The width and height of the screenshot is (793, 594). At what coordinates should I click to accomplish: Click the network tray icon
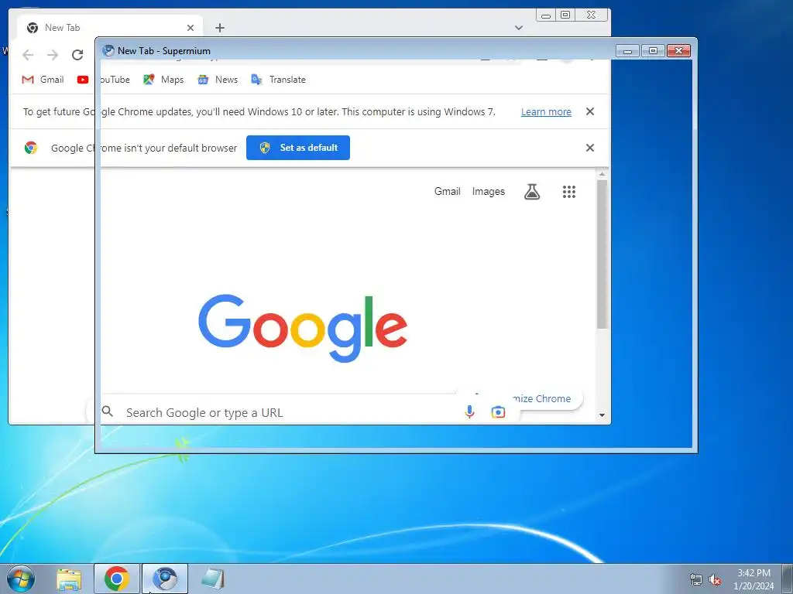click(x=696, y=579)
